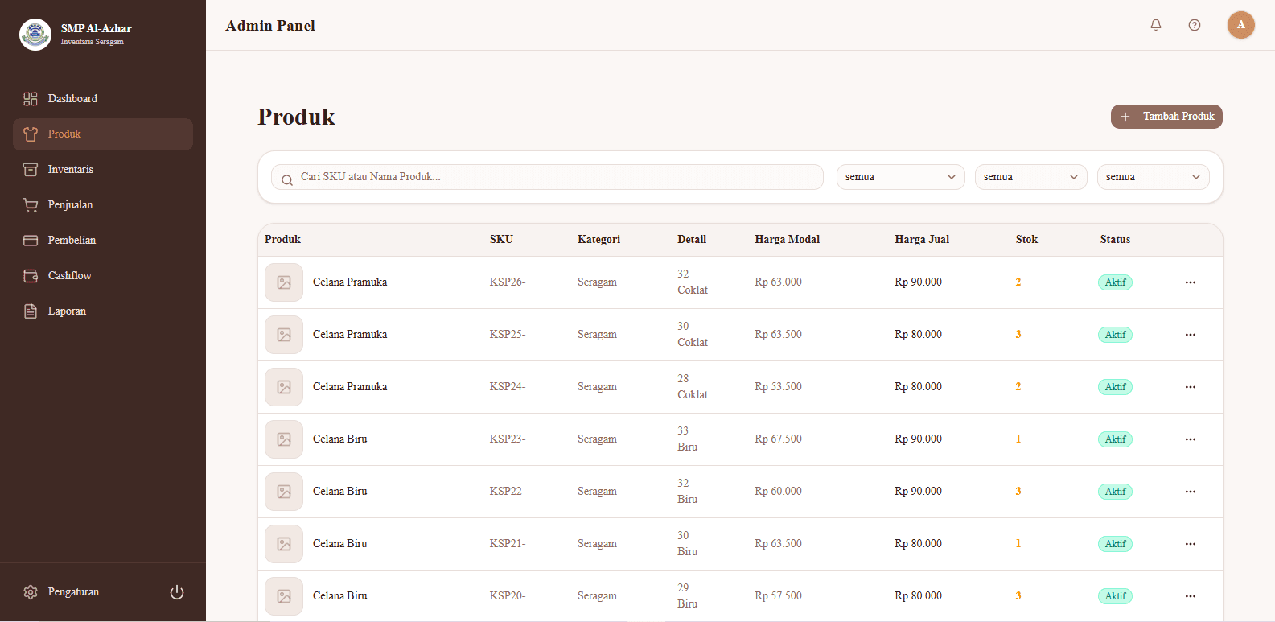Click the Harga Modal column header
The width and height of the screenshot is (1275, 622).
pyautogui.click(x=787, y=240)
